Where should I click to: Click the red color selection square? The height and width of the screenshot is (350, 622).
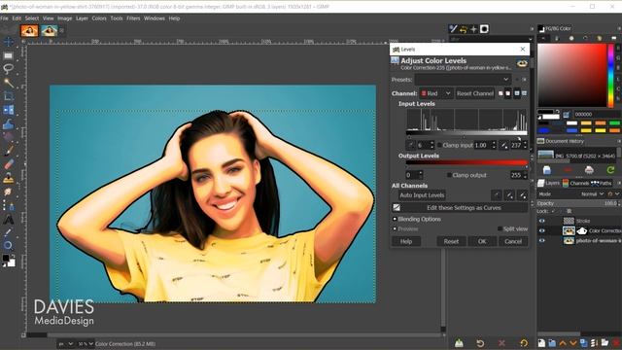571,75
